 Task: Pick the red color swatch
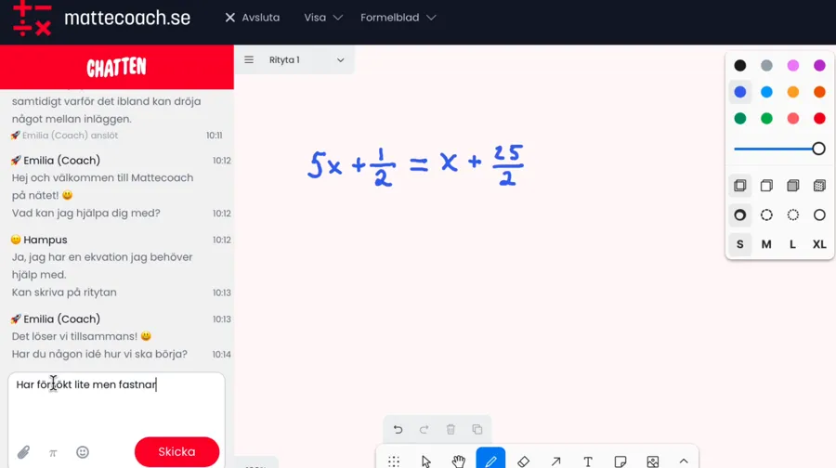tap(819, 118)
